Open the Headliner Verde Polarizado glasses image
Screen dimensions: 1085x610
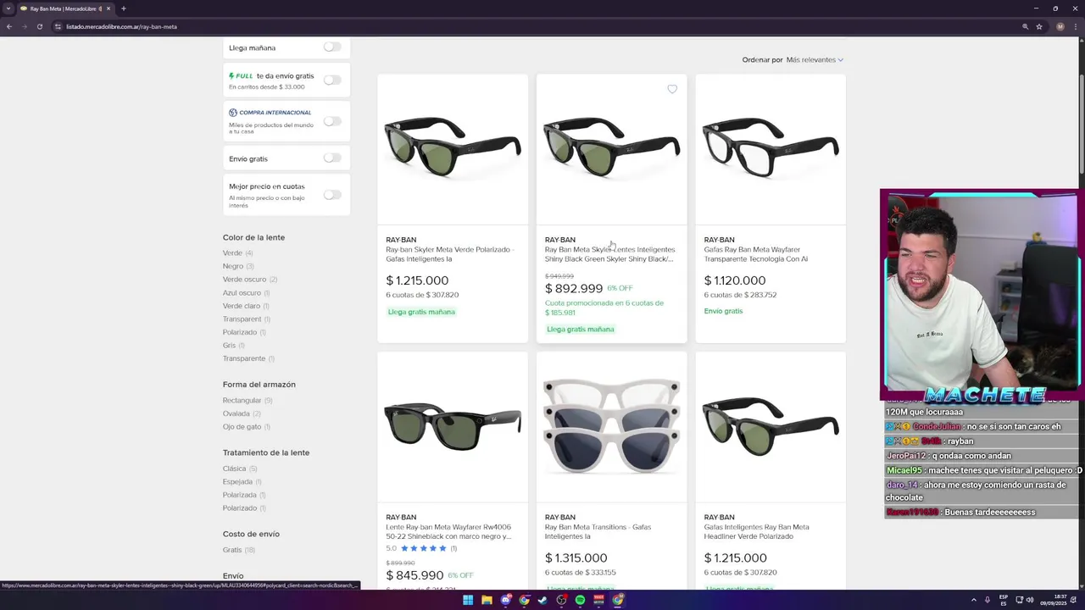[771, 427]
